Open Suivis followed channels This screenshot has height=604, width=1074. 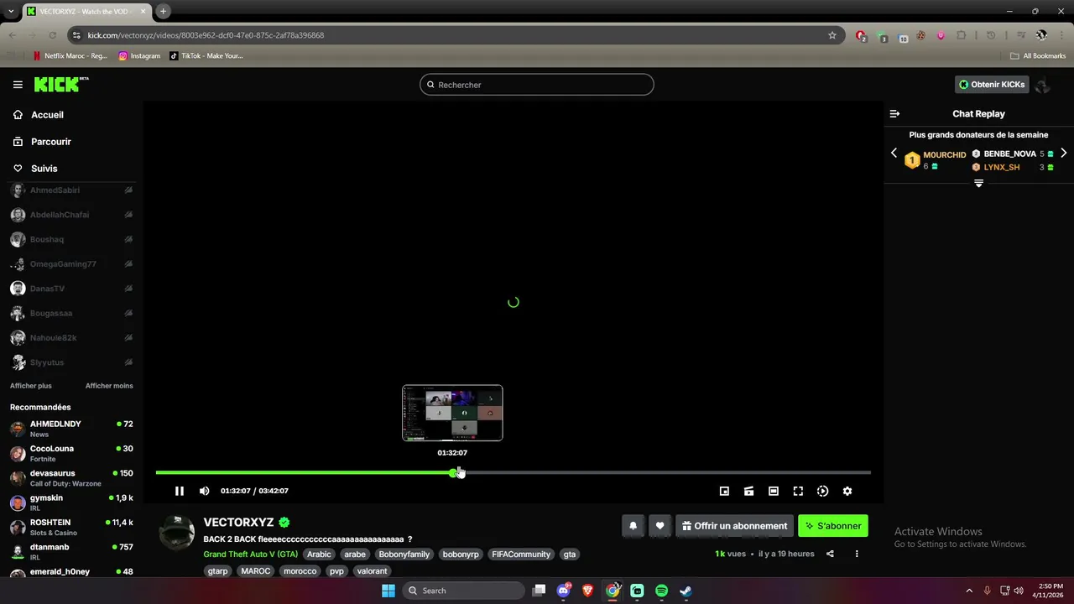tap(44, 169)
